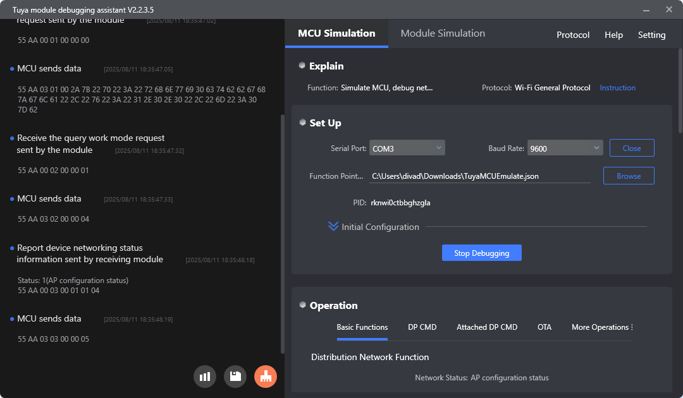Image resolution: width=683 pixels, height=398 pixels.
Task: Open the Serial Port COM3 dropdown
Action: click(407, 148)
